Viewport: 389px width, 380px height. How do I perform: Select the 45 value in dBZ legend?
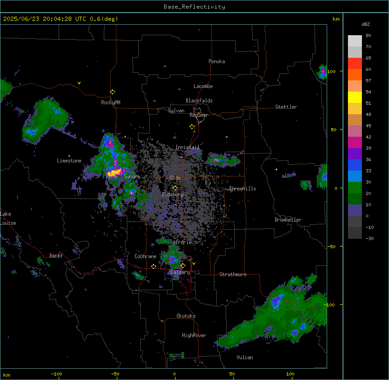(x=368, y=126)
